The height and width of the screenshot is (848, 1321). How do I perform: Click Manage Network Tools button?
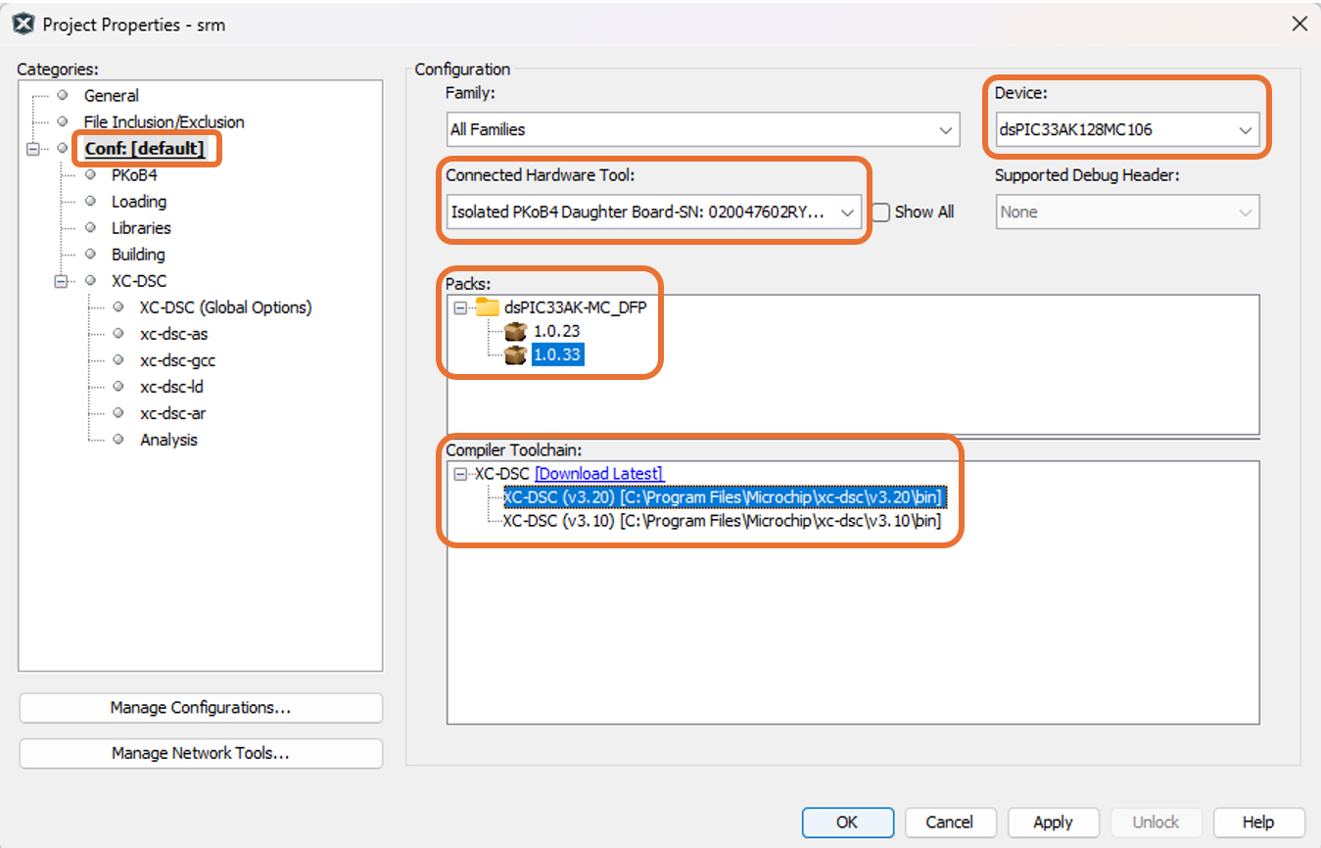click(x=201, y=753)
